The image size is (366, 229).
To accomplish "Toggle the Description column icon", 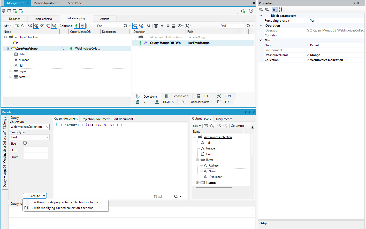I will (82, 26).
